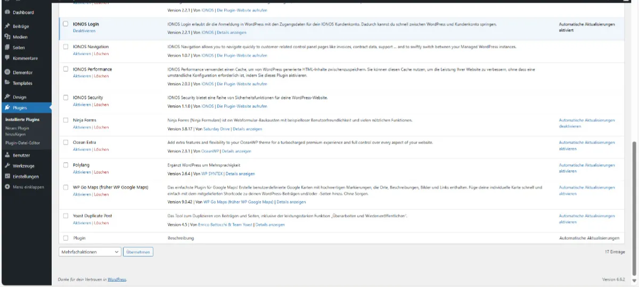Delete the Ninja Forms plugin
The height and width of the screenshot is (287, 639).
tap(101, 127)
